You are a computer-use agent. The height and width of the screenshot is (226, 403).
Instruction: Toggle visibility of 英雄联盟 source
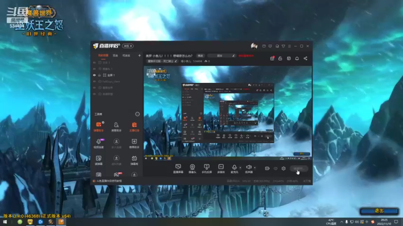click(x=94, y=94)
